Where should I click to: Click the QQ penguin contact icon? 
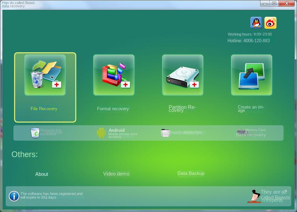[256, 23]
